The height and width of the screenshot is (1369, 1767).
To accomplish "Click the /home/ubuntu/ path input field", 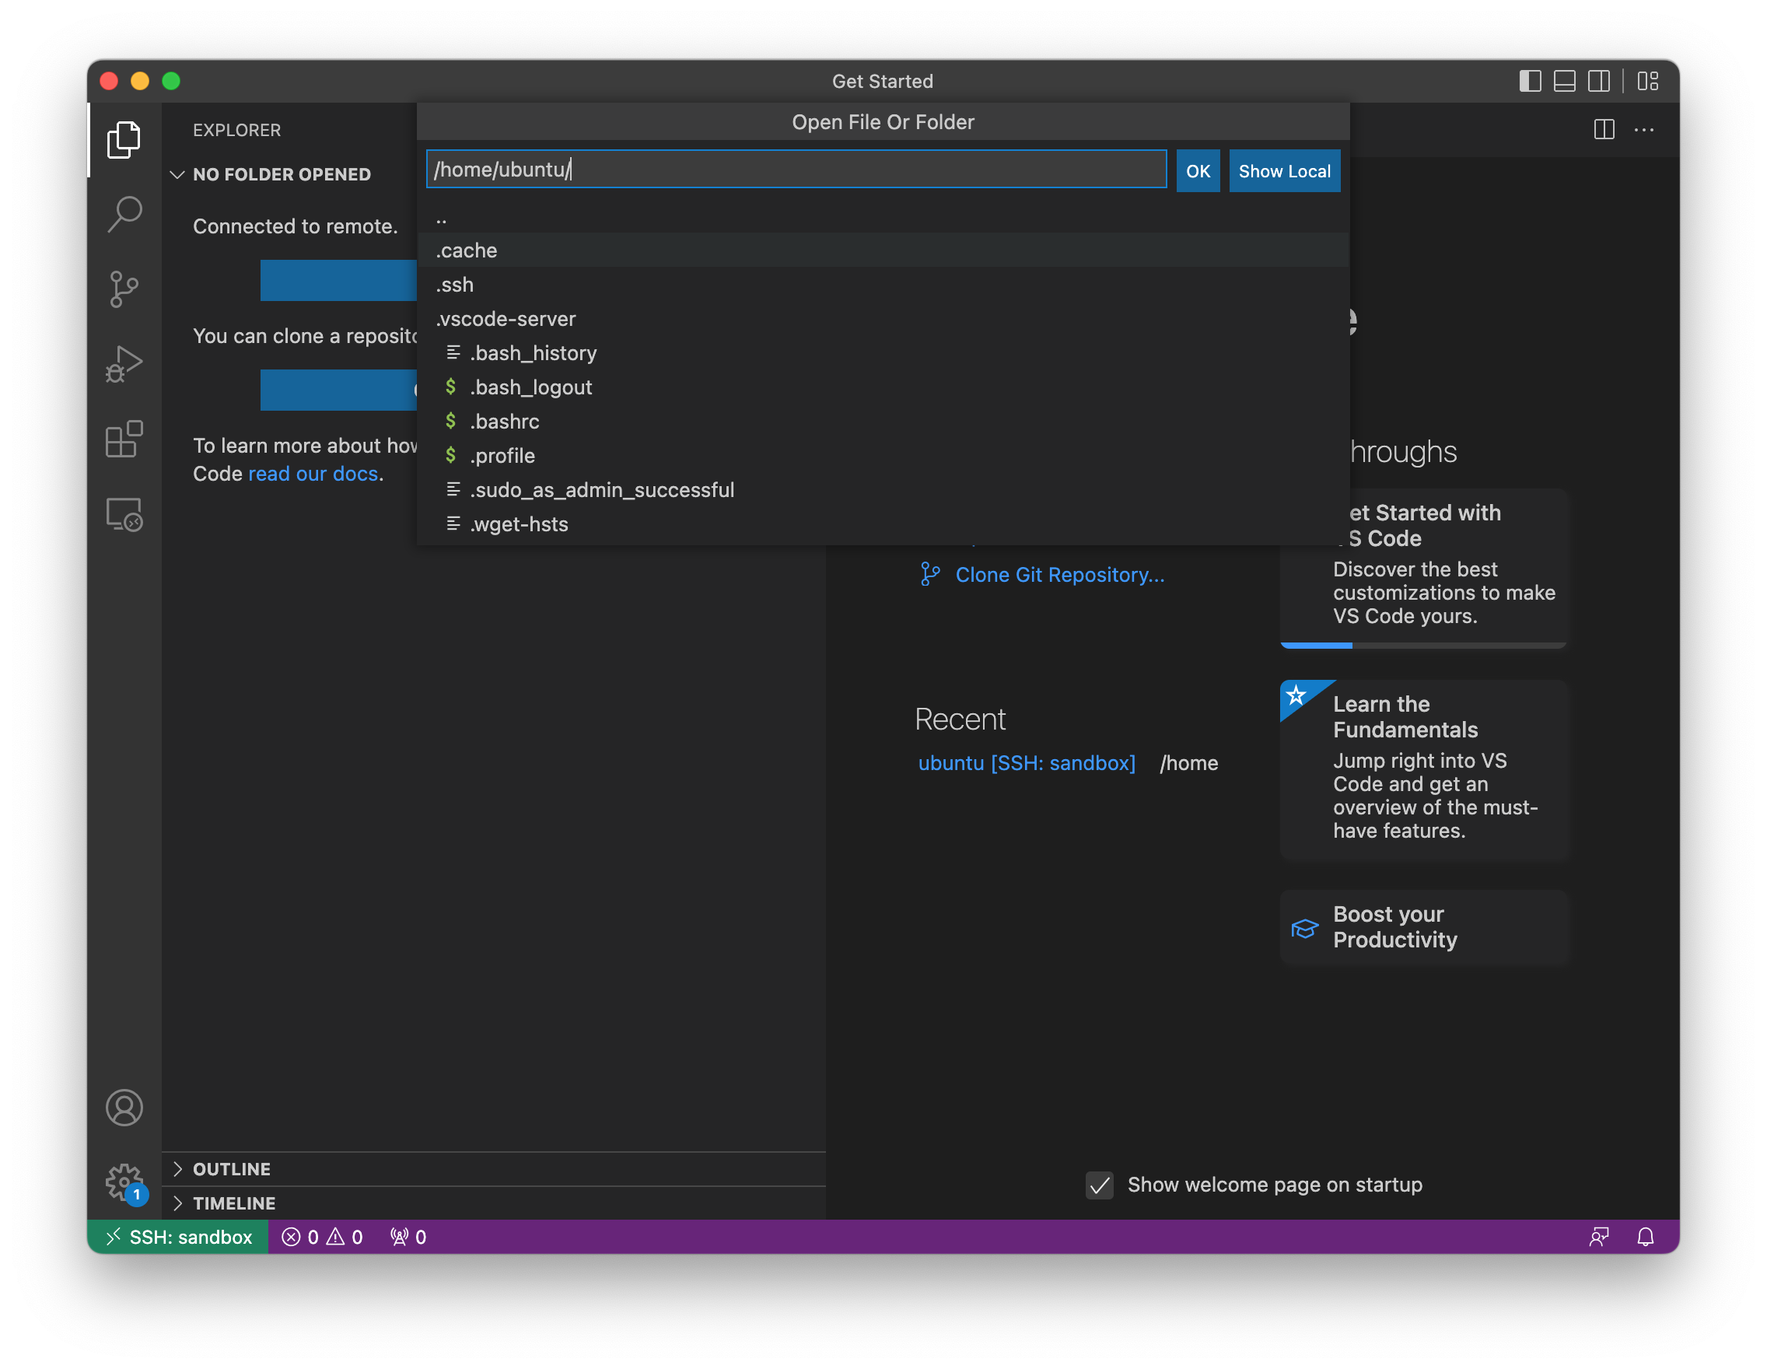I will 796,169.
